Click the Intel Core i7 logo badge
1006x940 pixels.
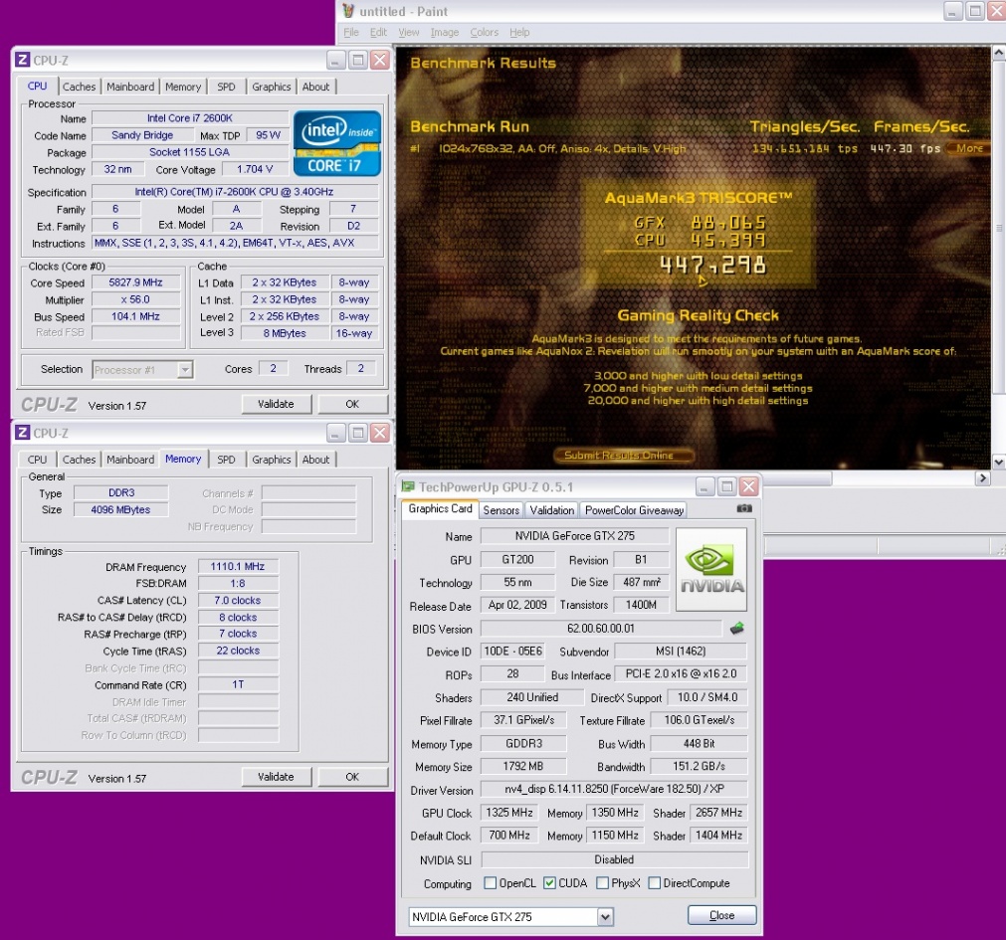[x=337, y=142]
